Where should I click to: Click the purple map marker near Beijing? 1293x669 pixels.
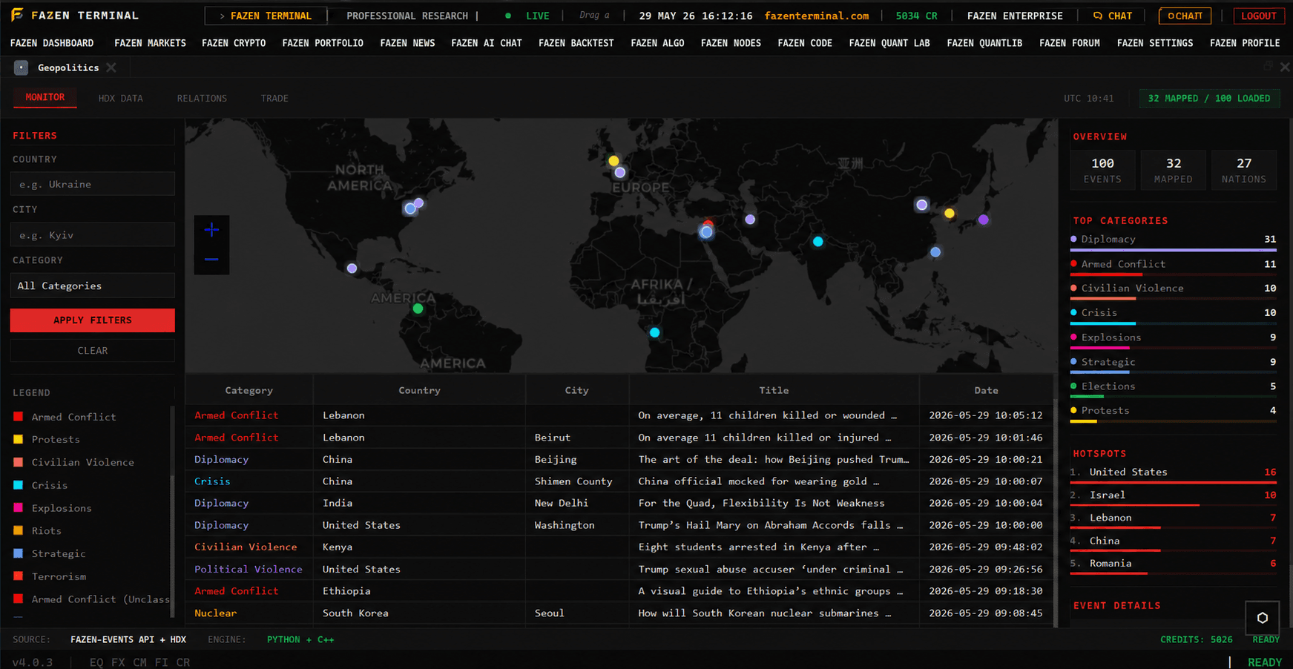(x=921, y=205)
